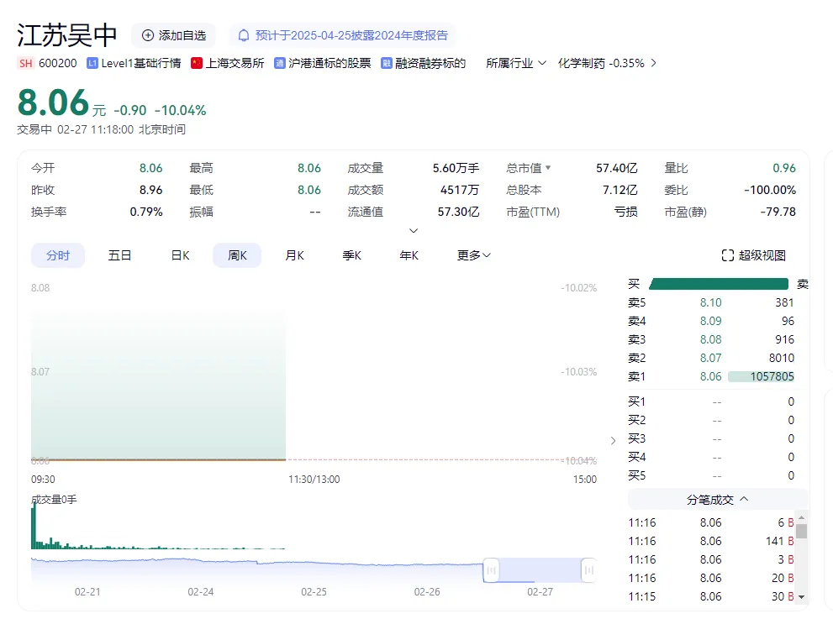The height and width of the screenshot is (619, 833).
Task: Click the 融资融券标的 tag icon
Action: (x=387, y=63)
